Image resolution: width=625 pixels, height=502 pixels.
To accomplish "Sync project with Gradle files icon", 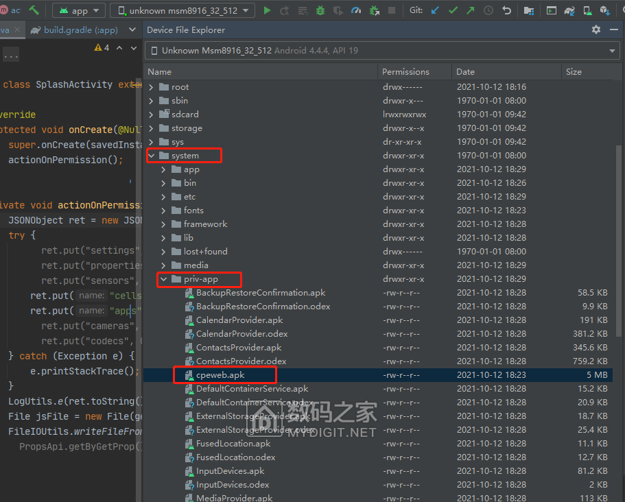I will point(569,10).
